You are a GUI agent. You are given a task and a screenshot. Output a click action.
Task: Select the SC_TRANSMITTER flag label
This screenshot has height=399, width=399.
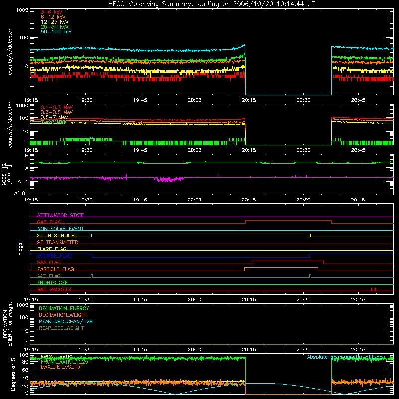pos(57,242)
